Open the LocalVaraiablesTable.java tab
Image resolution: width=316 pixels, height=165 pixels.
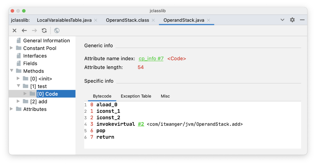point(64,20)
